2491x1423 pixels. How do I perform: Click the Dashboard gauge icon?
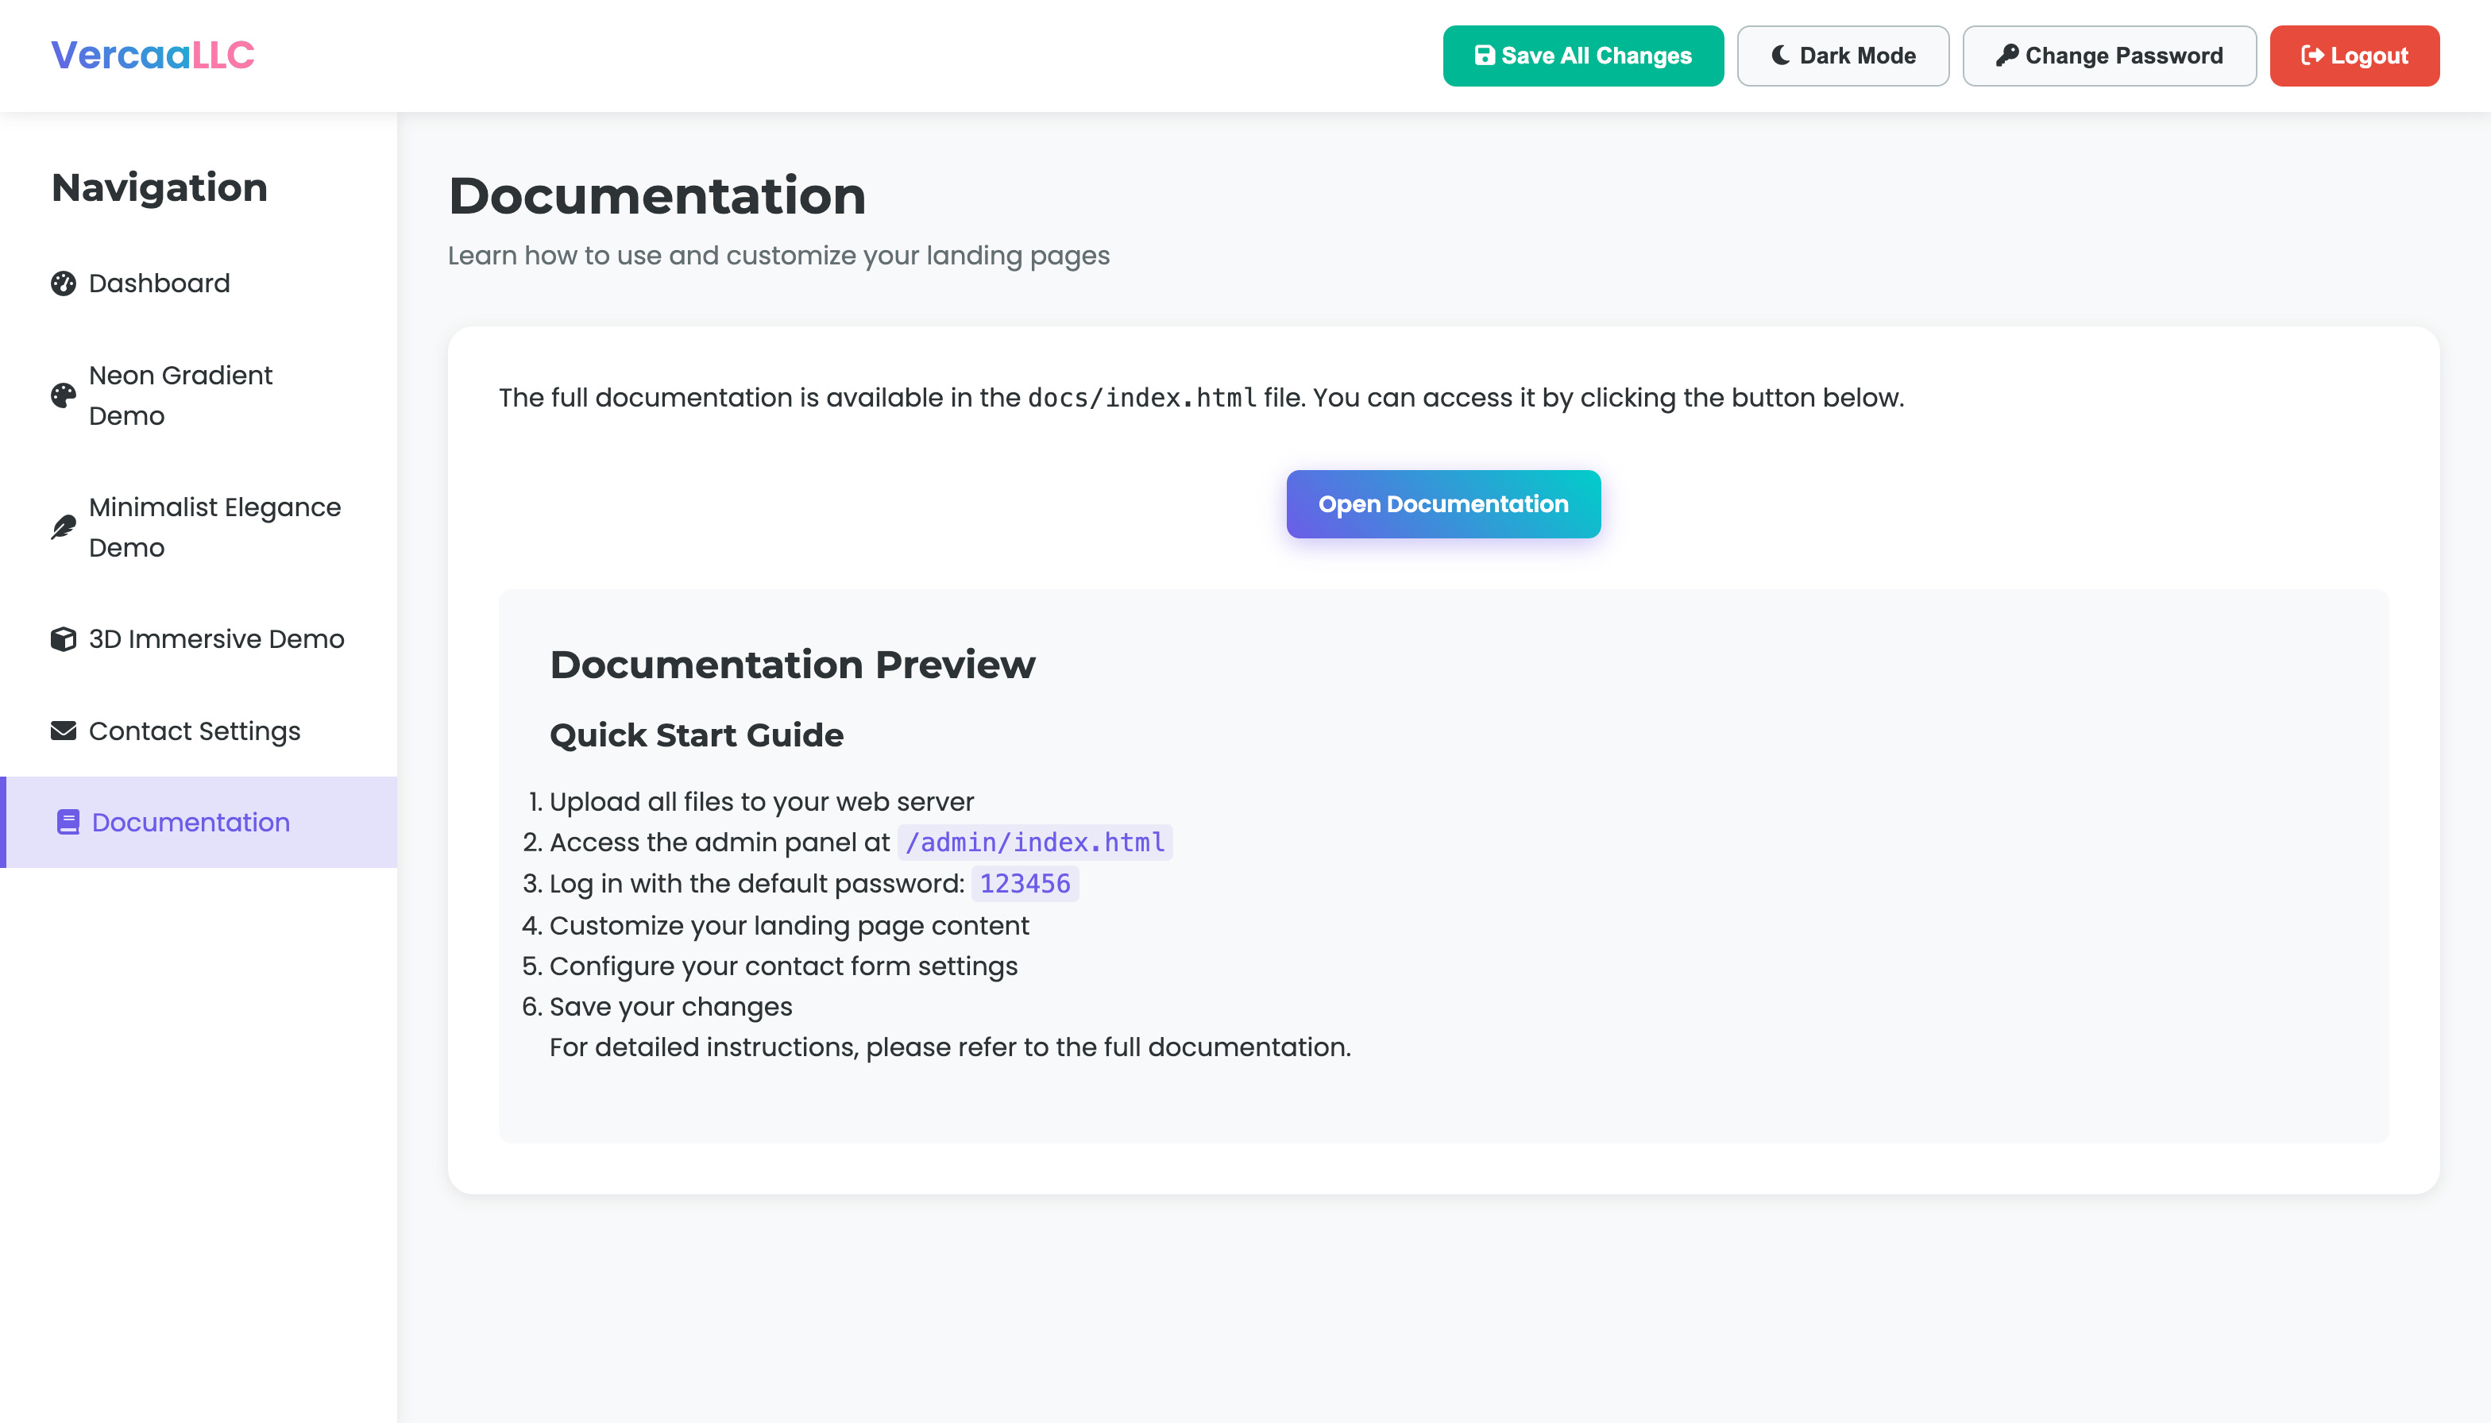pos(64,283)
